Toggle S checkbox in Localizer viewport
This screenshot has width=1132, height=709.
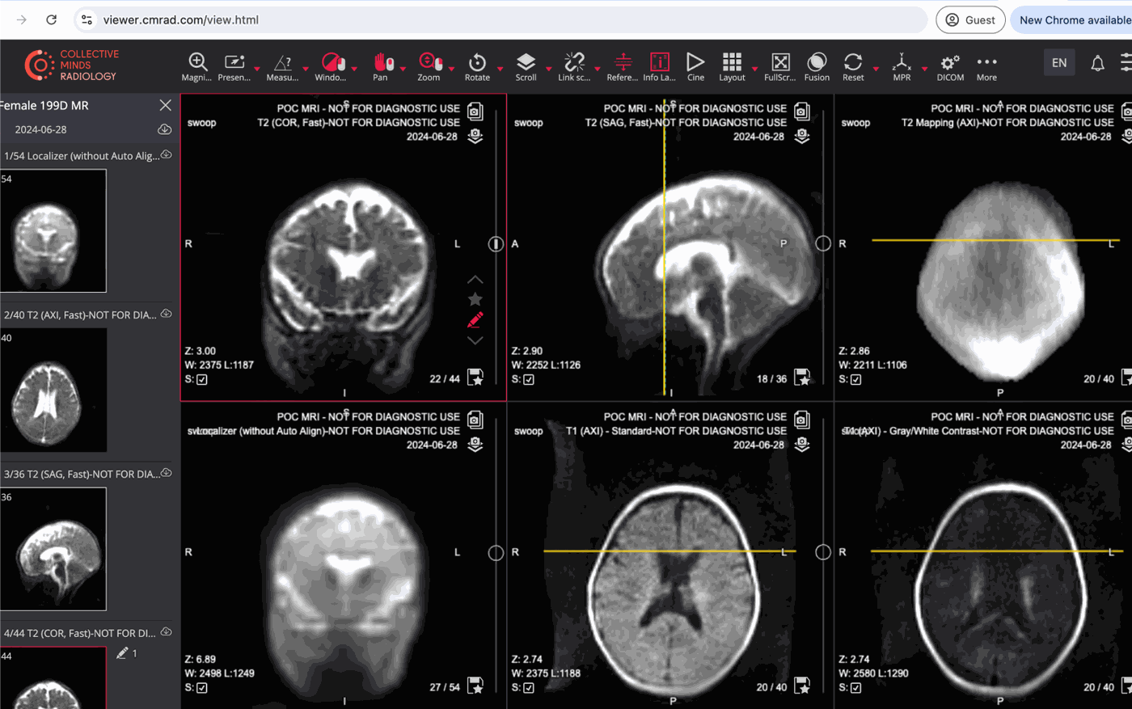pyautogui.click(x=202, y=688)
